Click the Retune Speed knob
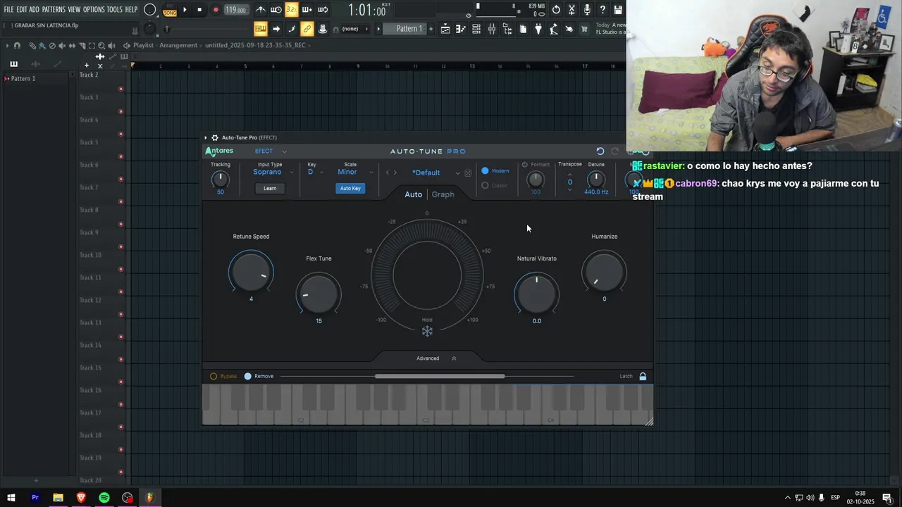 [x=251, y=273]
